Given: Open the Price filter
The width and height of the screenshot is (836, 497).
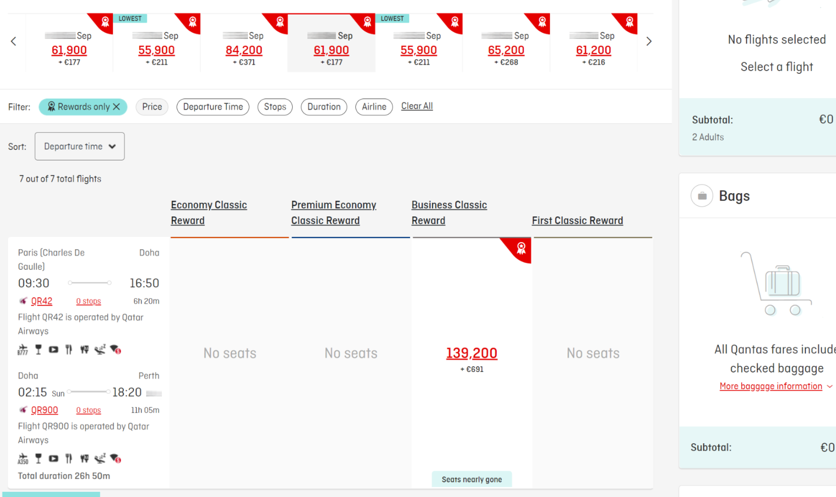Looking at the screenshot, I should pos(152,107).
